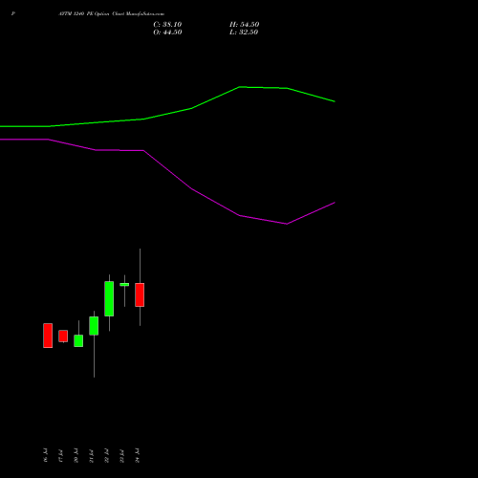Click the close price label C: 38.10

click(167, 25)
